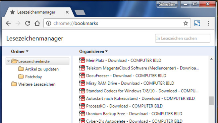Image resolution: width=218 pixels, height=123 pixels.
Task: Click the Weitere Lesezeichen folder icon
Action: pos(14,84)
